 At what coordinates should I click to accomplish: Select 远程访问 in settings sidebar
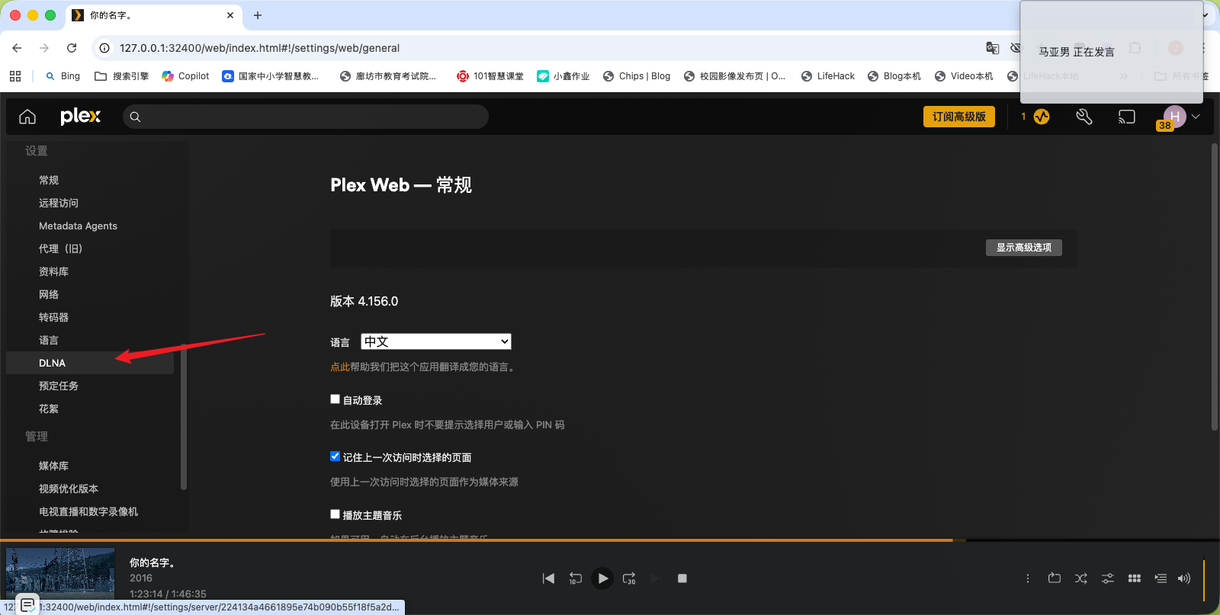click(59, 203)
